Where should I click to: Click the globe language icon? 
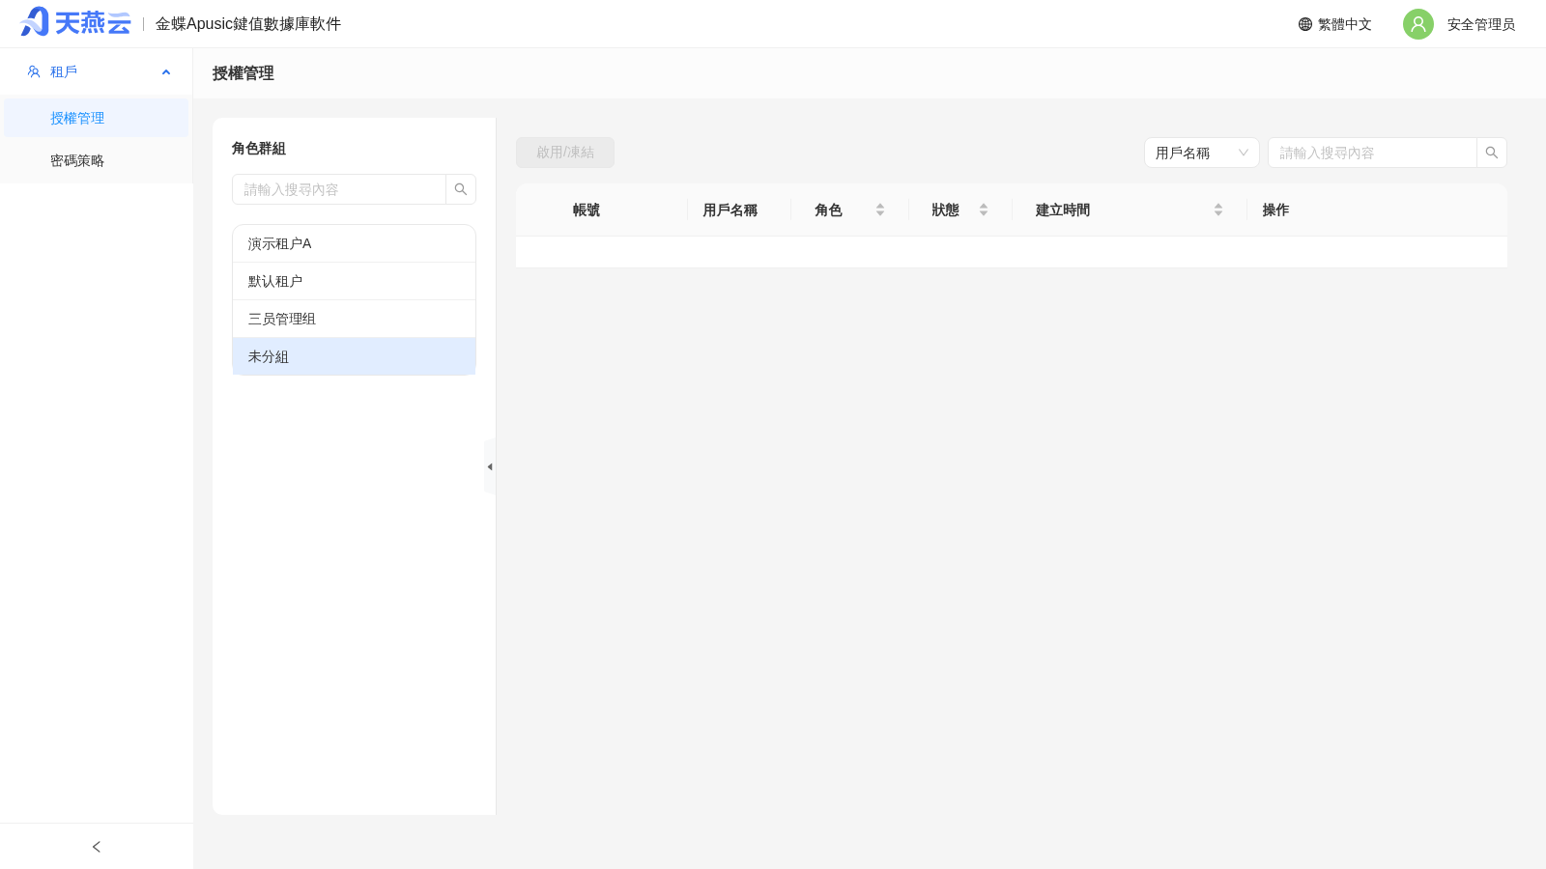pyautogui.click(x=1305, y=24)
